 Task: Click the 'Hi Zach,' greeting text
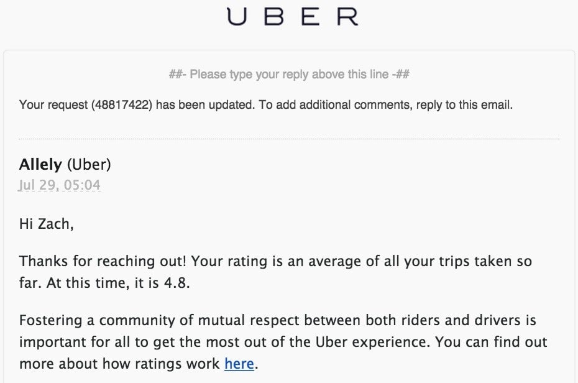pos(47,224)
